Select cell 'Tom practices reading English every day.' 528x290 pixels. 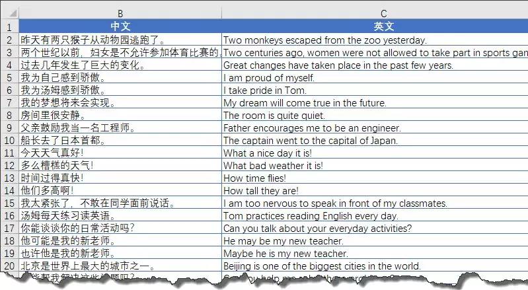[375, 215]
